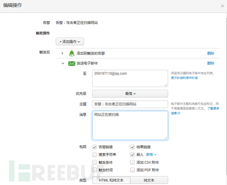Delete the 添加到触发的告警 action
The height and width of the screenshot is (185, 227).
[210, 53]
